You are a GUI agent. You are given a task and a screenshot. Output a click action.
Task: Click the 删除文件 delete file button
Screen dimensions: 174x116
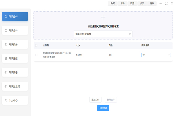tap(111, 100)
